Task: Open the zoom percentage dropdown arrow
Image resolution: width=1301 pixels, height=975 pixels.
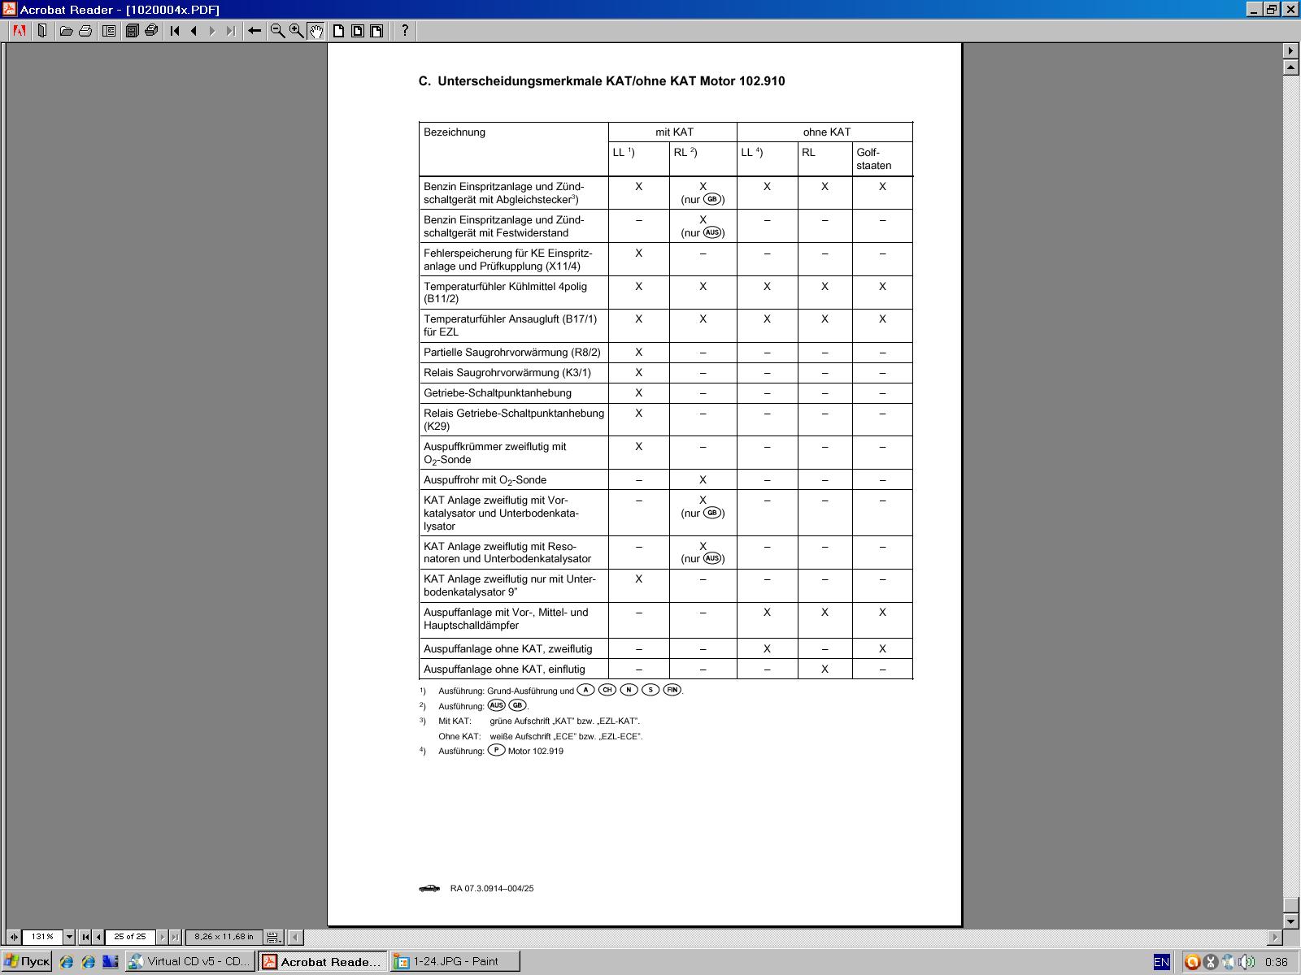Action: (x=69, y=937)
